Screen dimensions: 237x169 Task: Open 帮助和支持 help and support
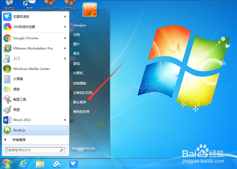tap(81, 112)
